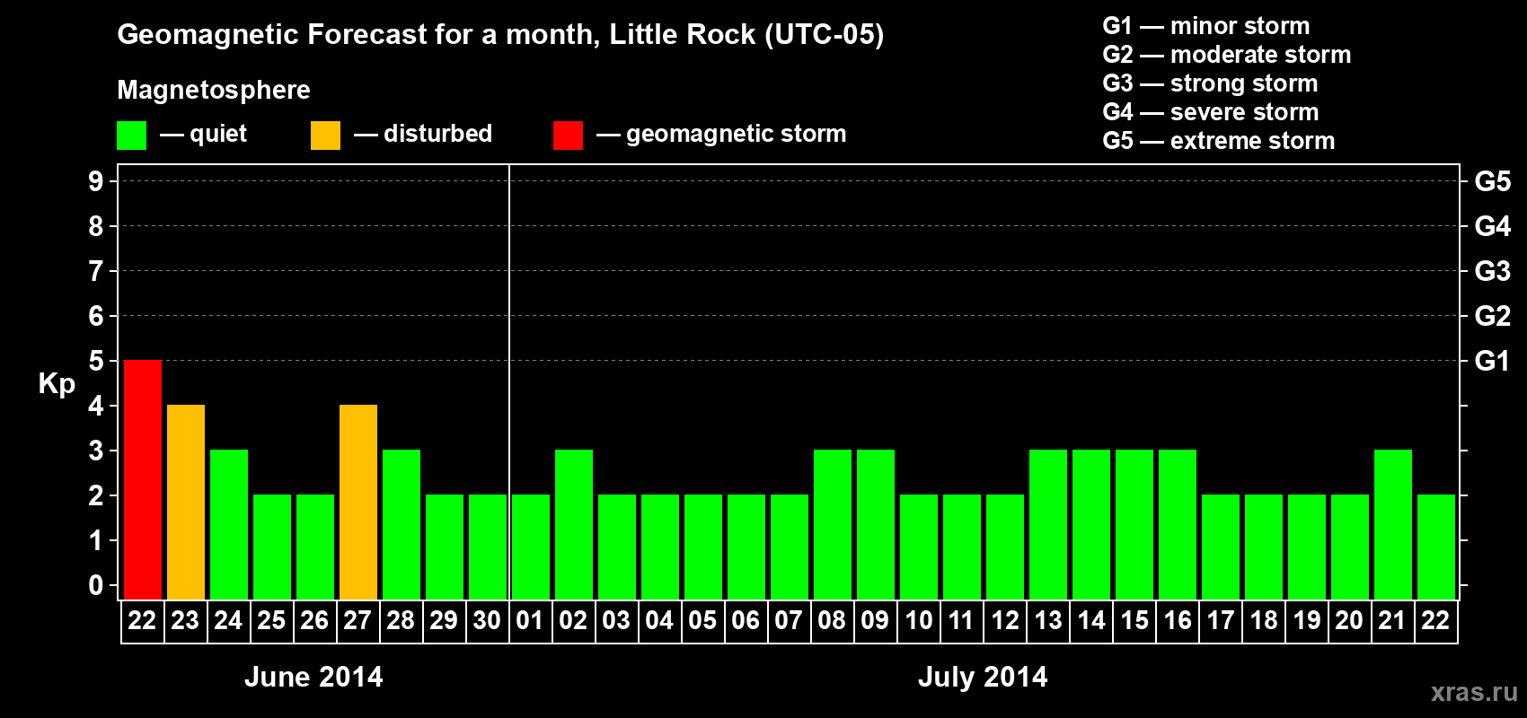Screen dimensions: 1527x718
Task: Click the 'G2' right axis label
Action: [x=1493, y=316]
